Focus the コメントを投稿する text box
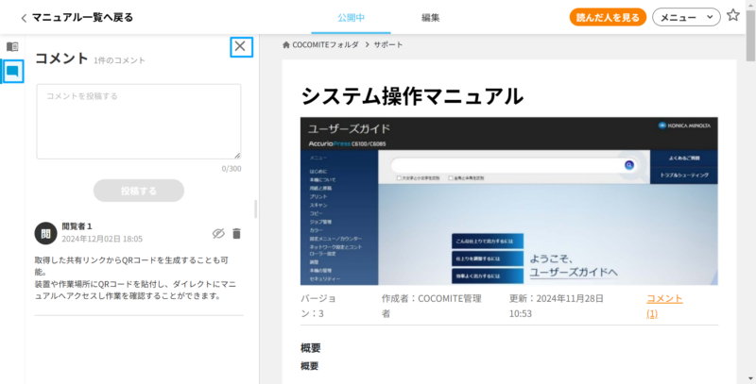 (x=139, y=122)
